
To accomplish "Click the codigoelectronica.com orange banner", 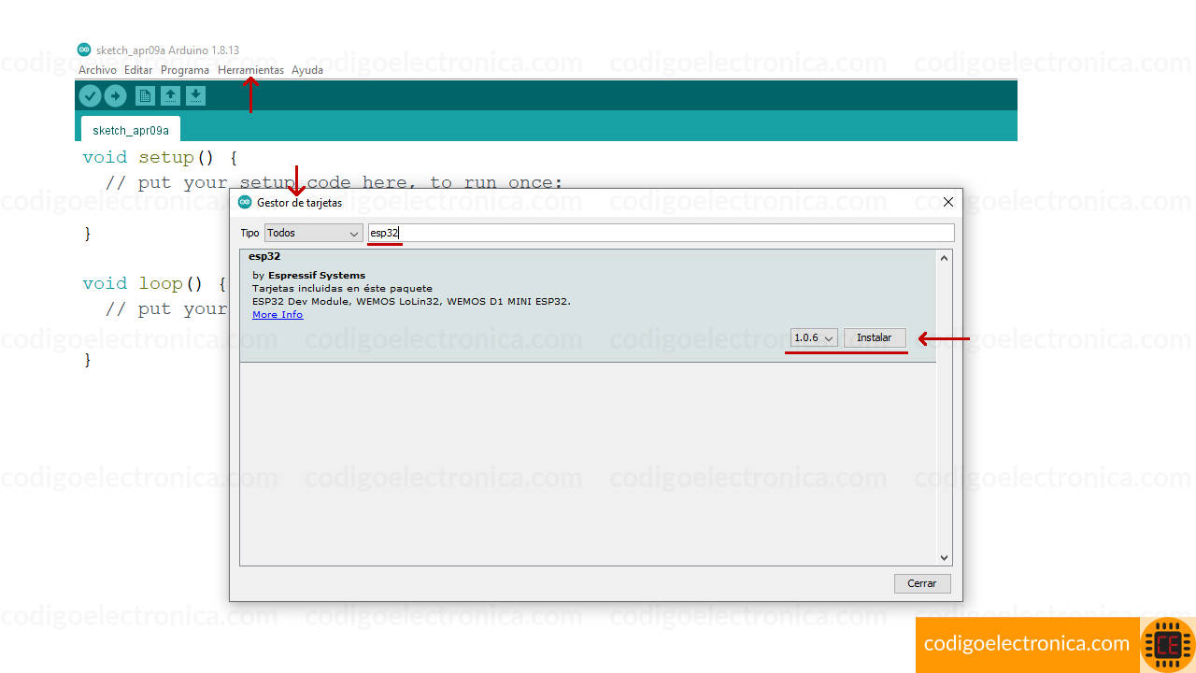I will click(x=1027, y=644).
